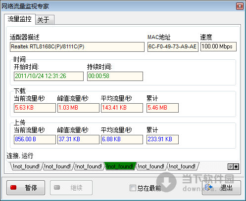The width and height of the screenshot is (246, 201).
Task: Close the 网络流量监视专家 window
Action: tap(240, 6)
